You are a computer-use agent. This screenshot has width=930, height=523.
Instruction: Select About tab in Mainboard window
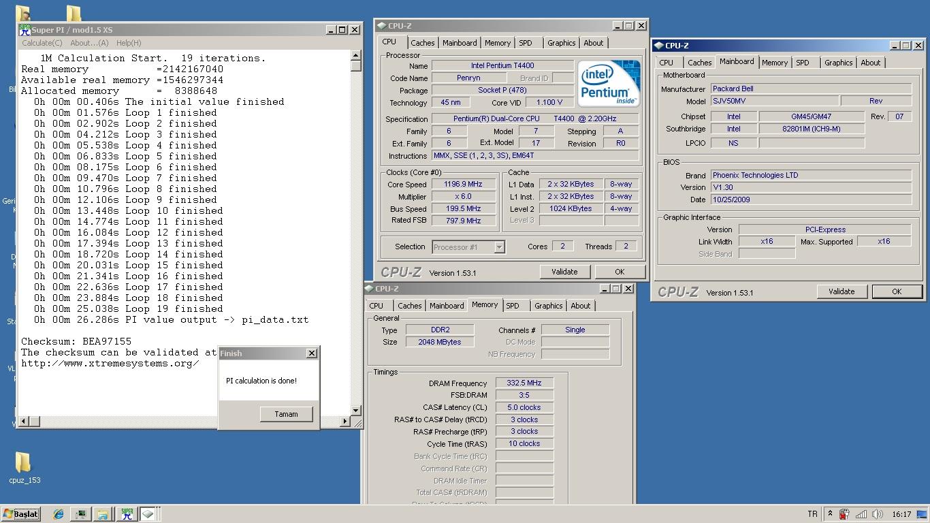click(x=871, y=63)
